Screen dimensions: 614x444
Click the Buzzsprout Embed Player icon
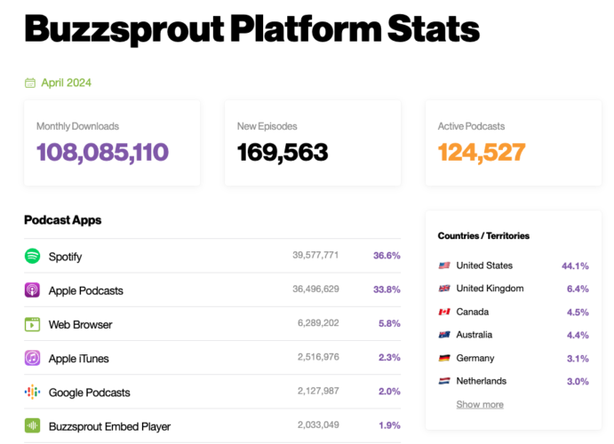[x=33, y=425]
